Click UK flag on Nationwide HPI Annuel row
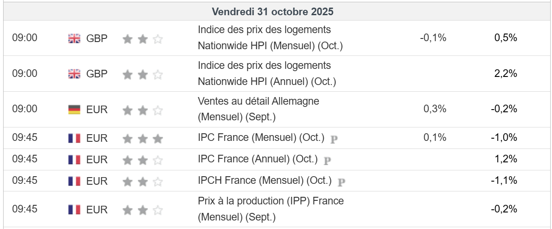The width and height of the screenshot is (552, 229). (x=74, y=74)
